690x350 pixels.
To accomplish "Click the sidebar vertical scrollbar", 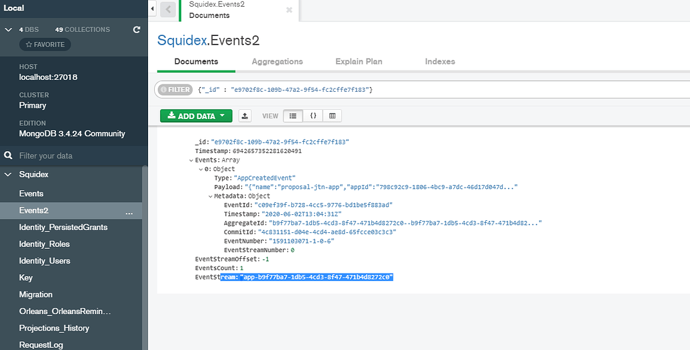I will point(145,258).
